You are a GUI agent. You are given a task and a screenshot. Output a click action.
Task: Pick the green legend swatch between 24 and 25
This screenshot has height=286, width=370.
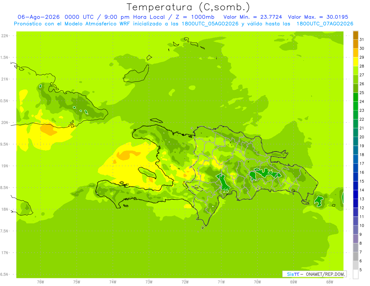(356, 97)
